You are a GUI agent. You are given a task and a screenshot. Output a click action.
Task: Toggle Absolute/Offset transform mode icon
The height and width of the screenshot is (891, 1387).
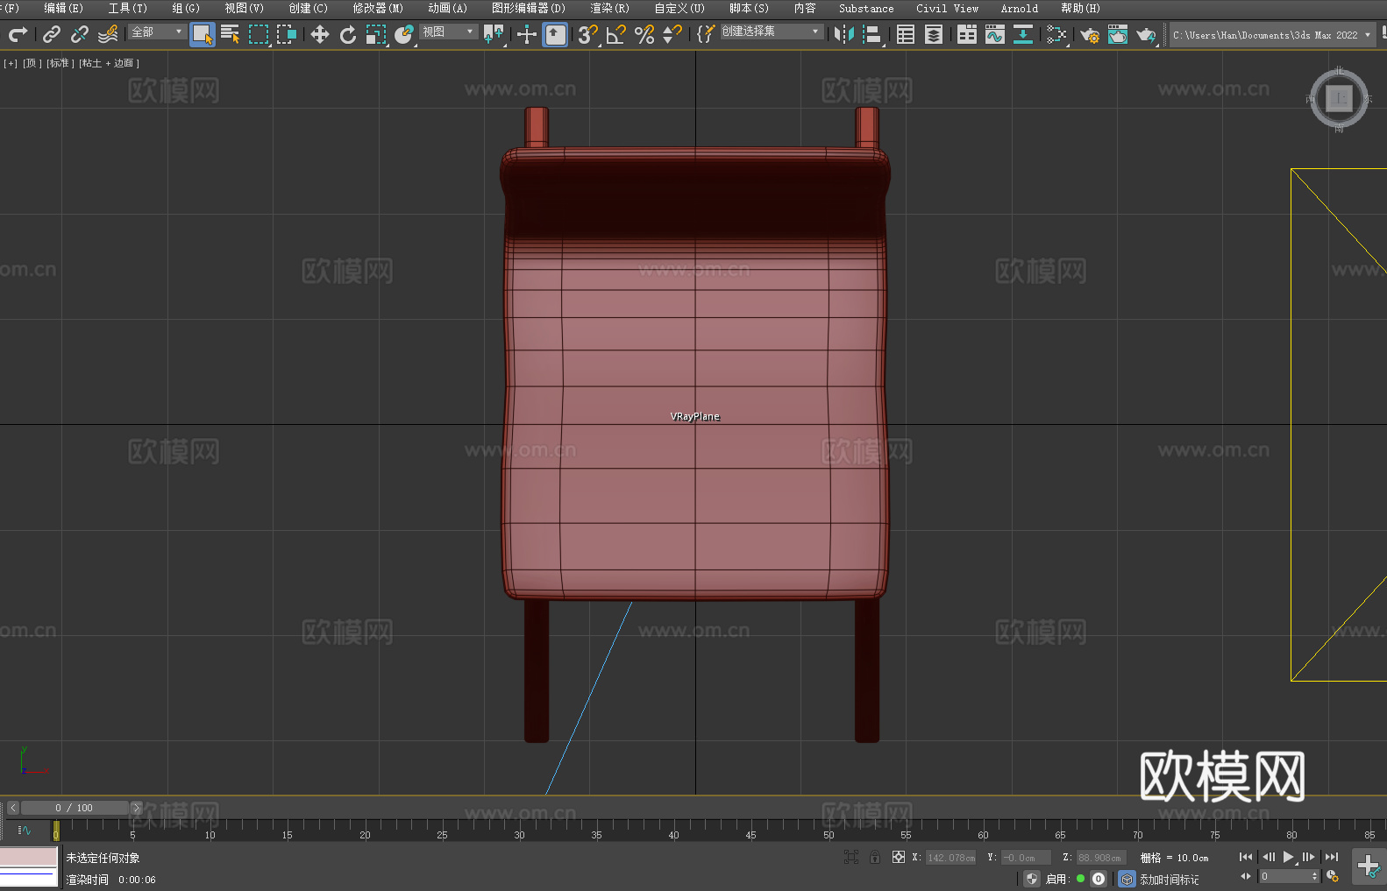click(x=899, y=857)
